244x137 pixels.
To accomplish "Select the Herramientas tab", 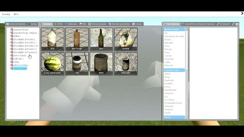I will click(171, 24).
